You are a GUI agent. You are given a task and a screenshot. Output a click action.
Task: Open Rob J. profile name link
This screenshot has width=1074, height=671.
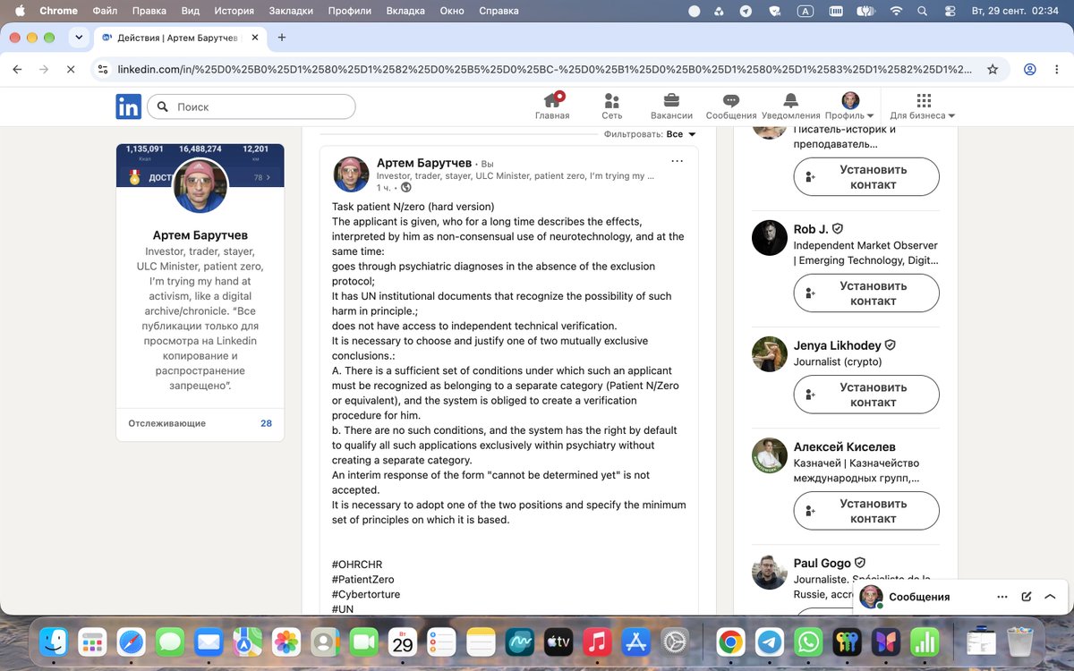(x=812, y=229)
